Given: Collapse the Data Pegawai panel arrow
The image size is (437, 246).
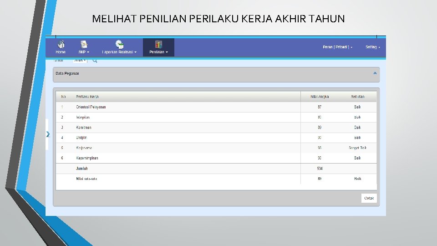Looking at the screenshot, I should (375, 73).
